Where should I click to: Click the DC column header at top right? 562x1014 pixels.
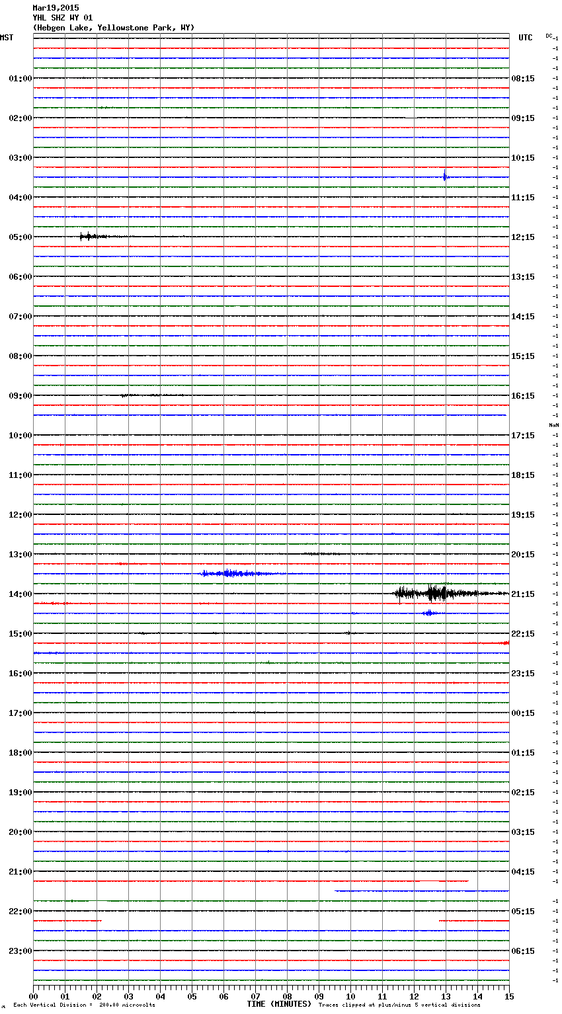(x=549, y=36)
